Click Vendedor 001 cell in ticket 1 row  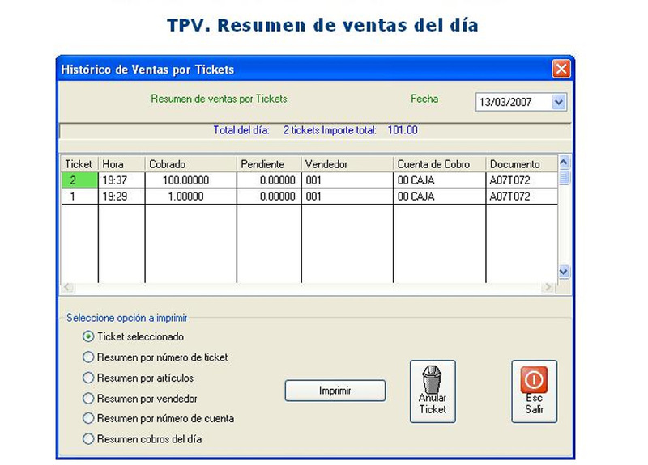point(347,197)
